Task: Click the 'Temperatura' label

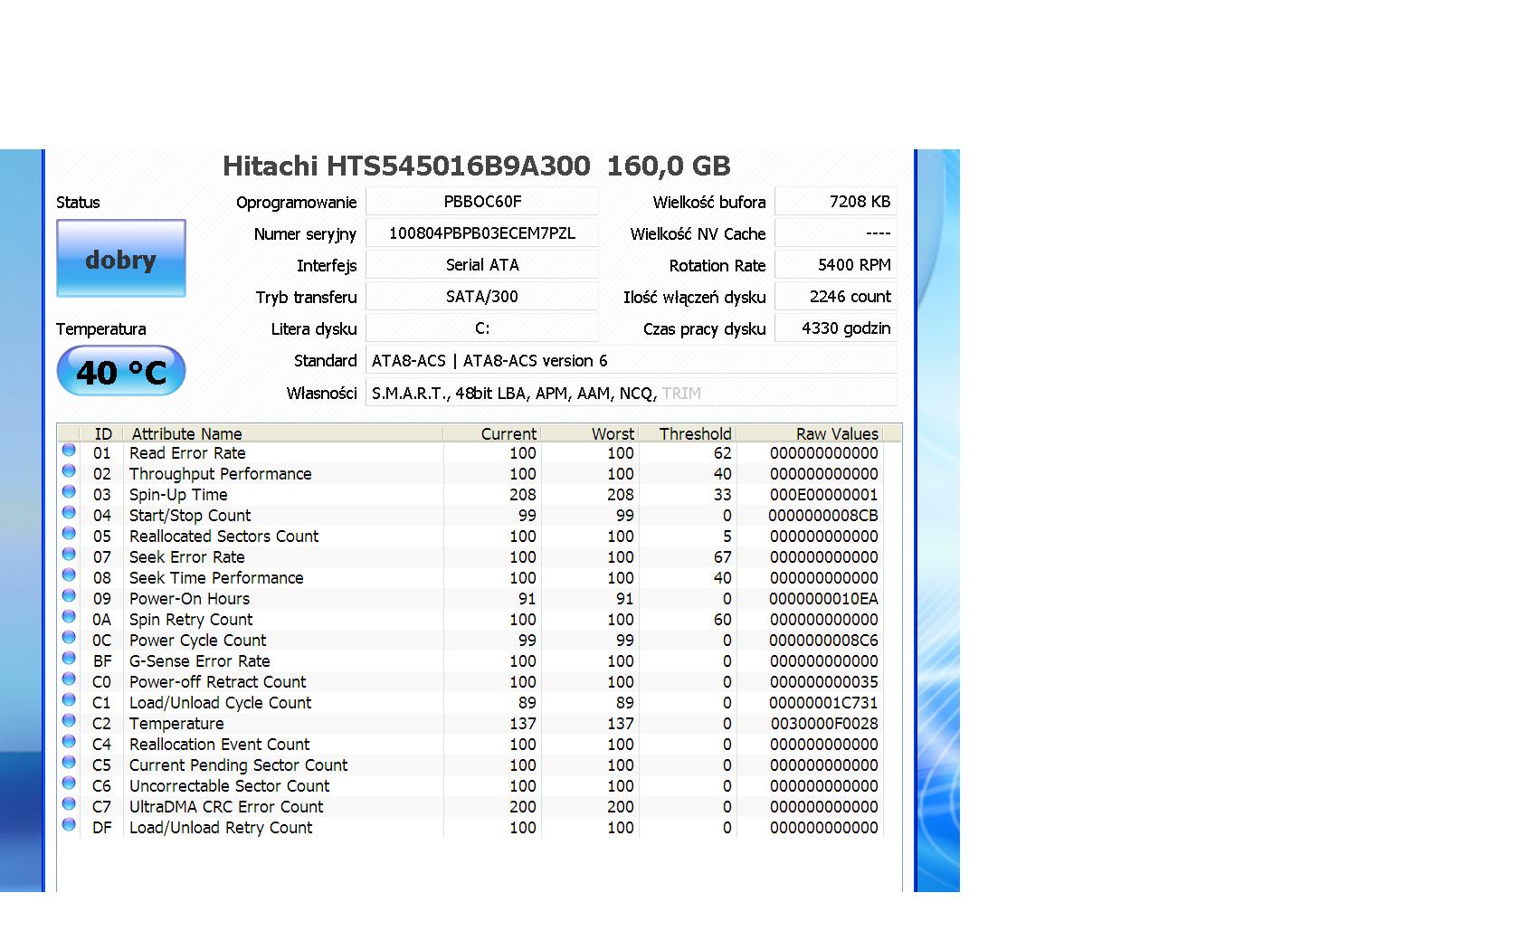Action: (x=100, y=328)
